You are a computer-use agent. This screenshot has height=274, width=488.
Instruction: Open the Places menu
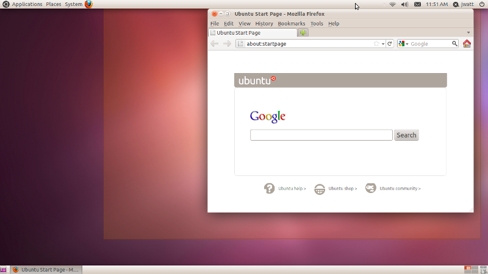tap(54, 4)
